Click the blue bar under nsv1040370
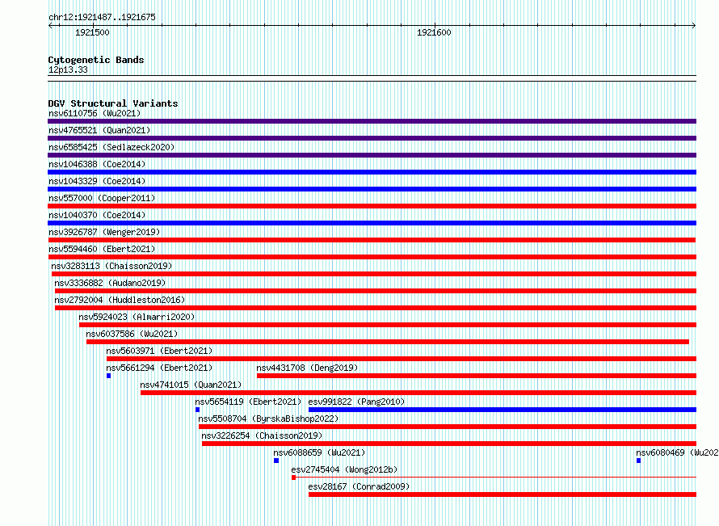Viewport: 719px width, 526px height. coord(372,223)
